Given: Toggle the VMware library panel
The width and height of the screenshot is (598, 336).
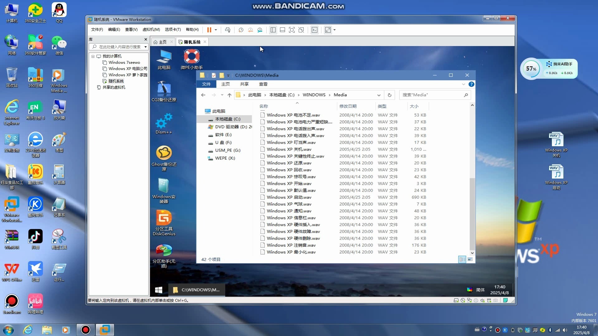Looking at the screenshot, I should 273,30.
